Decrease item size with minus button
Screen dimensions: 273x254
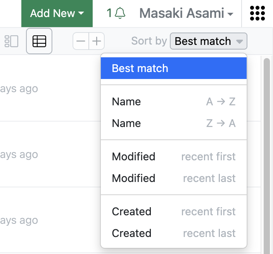point(81,41)
